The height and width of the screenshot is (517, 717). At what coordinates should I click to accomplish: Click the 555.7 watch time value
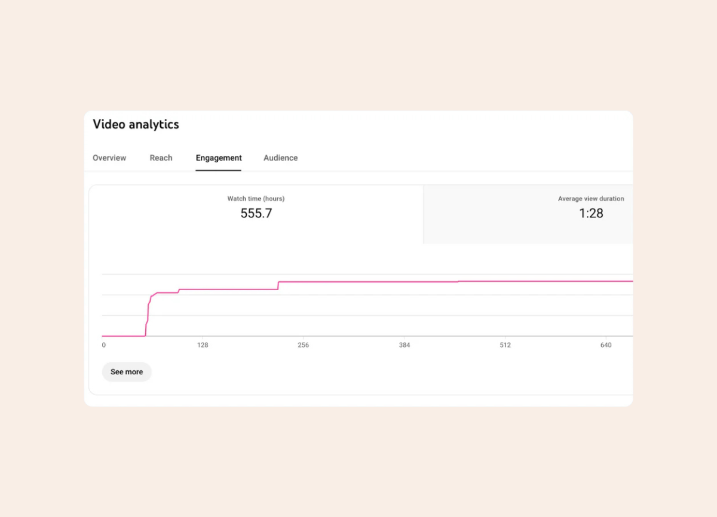[256, 214]
